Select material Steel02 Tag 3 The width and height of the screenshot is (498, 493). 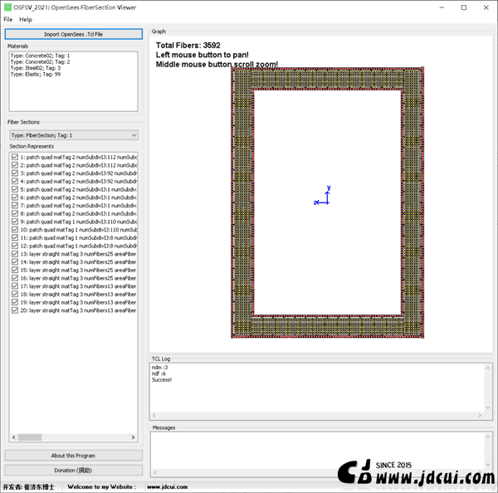click(x=35, y=68)
